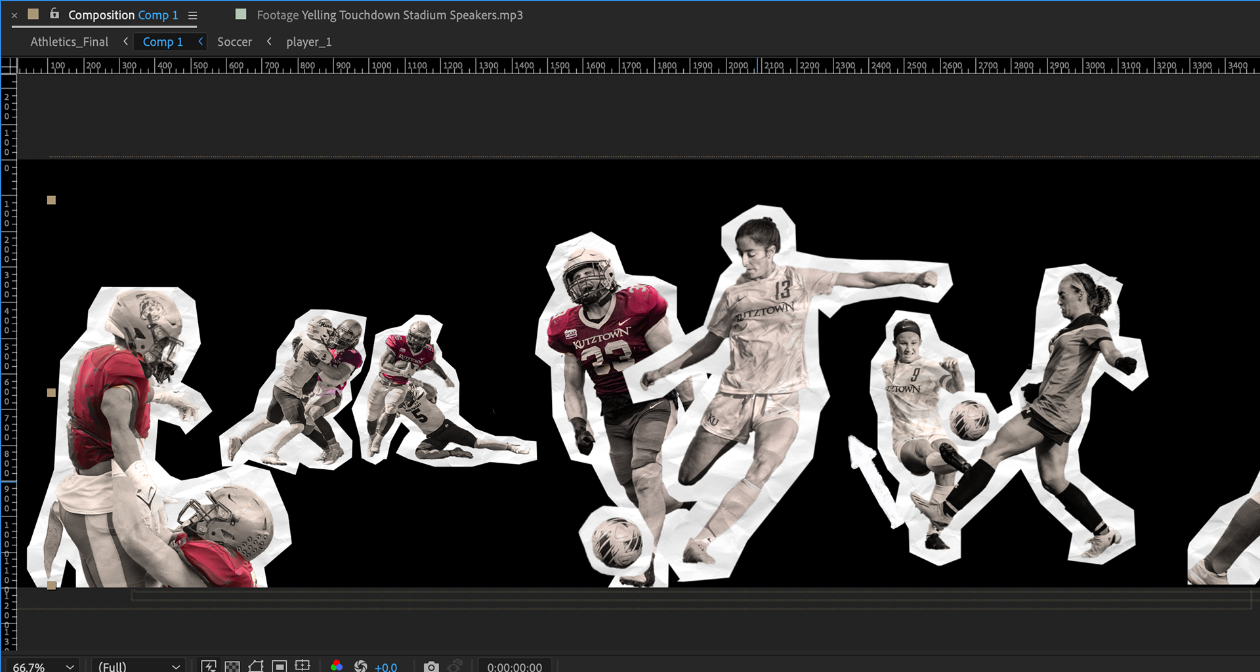
Task: Click the arrow between Athletics_Final and Comp 1
Action: click(125, 41)
